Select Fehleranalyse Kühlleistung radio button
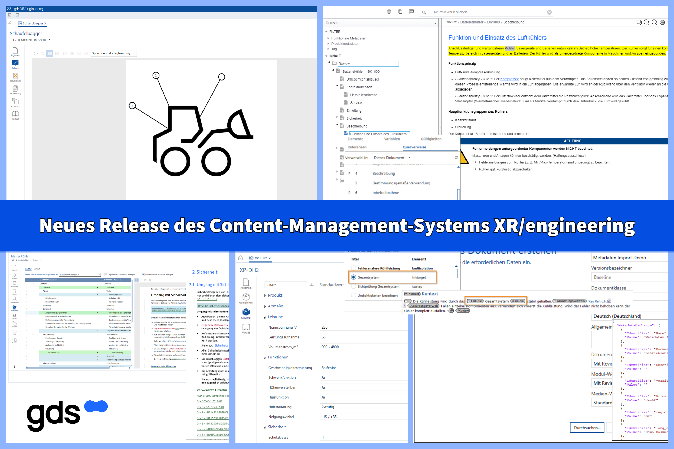This screenshot has height=449, width=674. click(x=353, y=268)
